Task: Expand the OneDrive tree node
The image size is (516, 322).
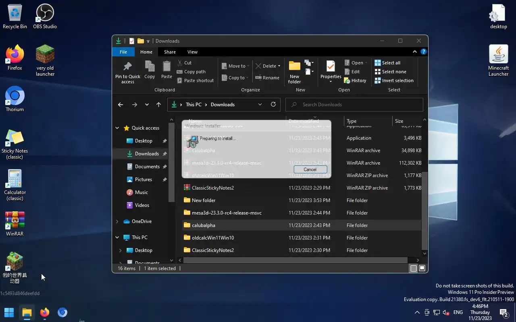Action: pos(117,221)
